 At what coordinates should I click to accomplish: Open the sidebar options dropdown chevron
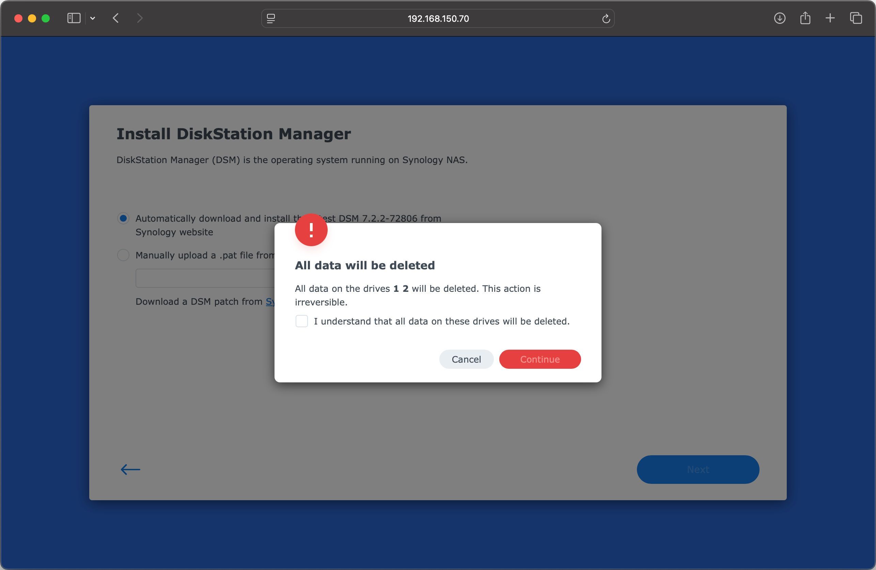point(93,18)
